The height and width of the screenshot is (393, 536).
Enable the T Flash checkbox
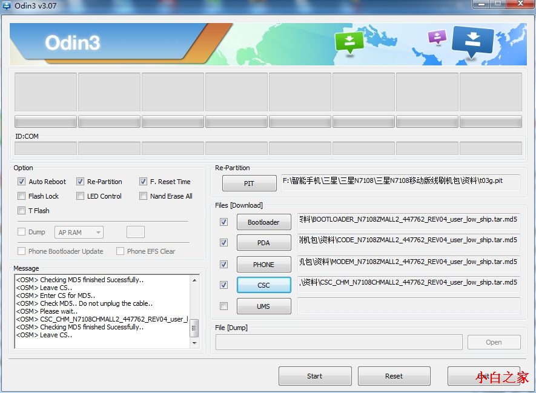21,211
